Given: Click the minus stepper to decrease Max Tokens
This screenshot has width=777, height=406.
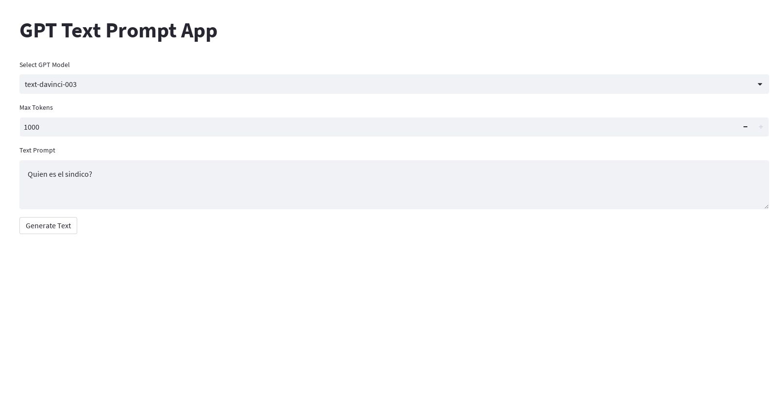Looking at the screenshot, I should [745, 127].
